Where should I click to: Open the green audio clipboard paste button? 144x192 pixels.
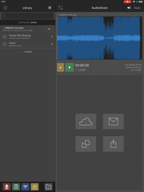[16, 187]
